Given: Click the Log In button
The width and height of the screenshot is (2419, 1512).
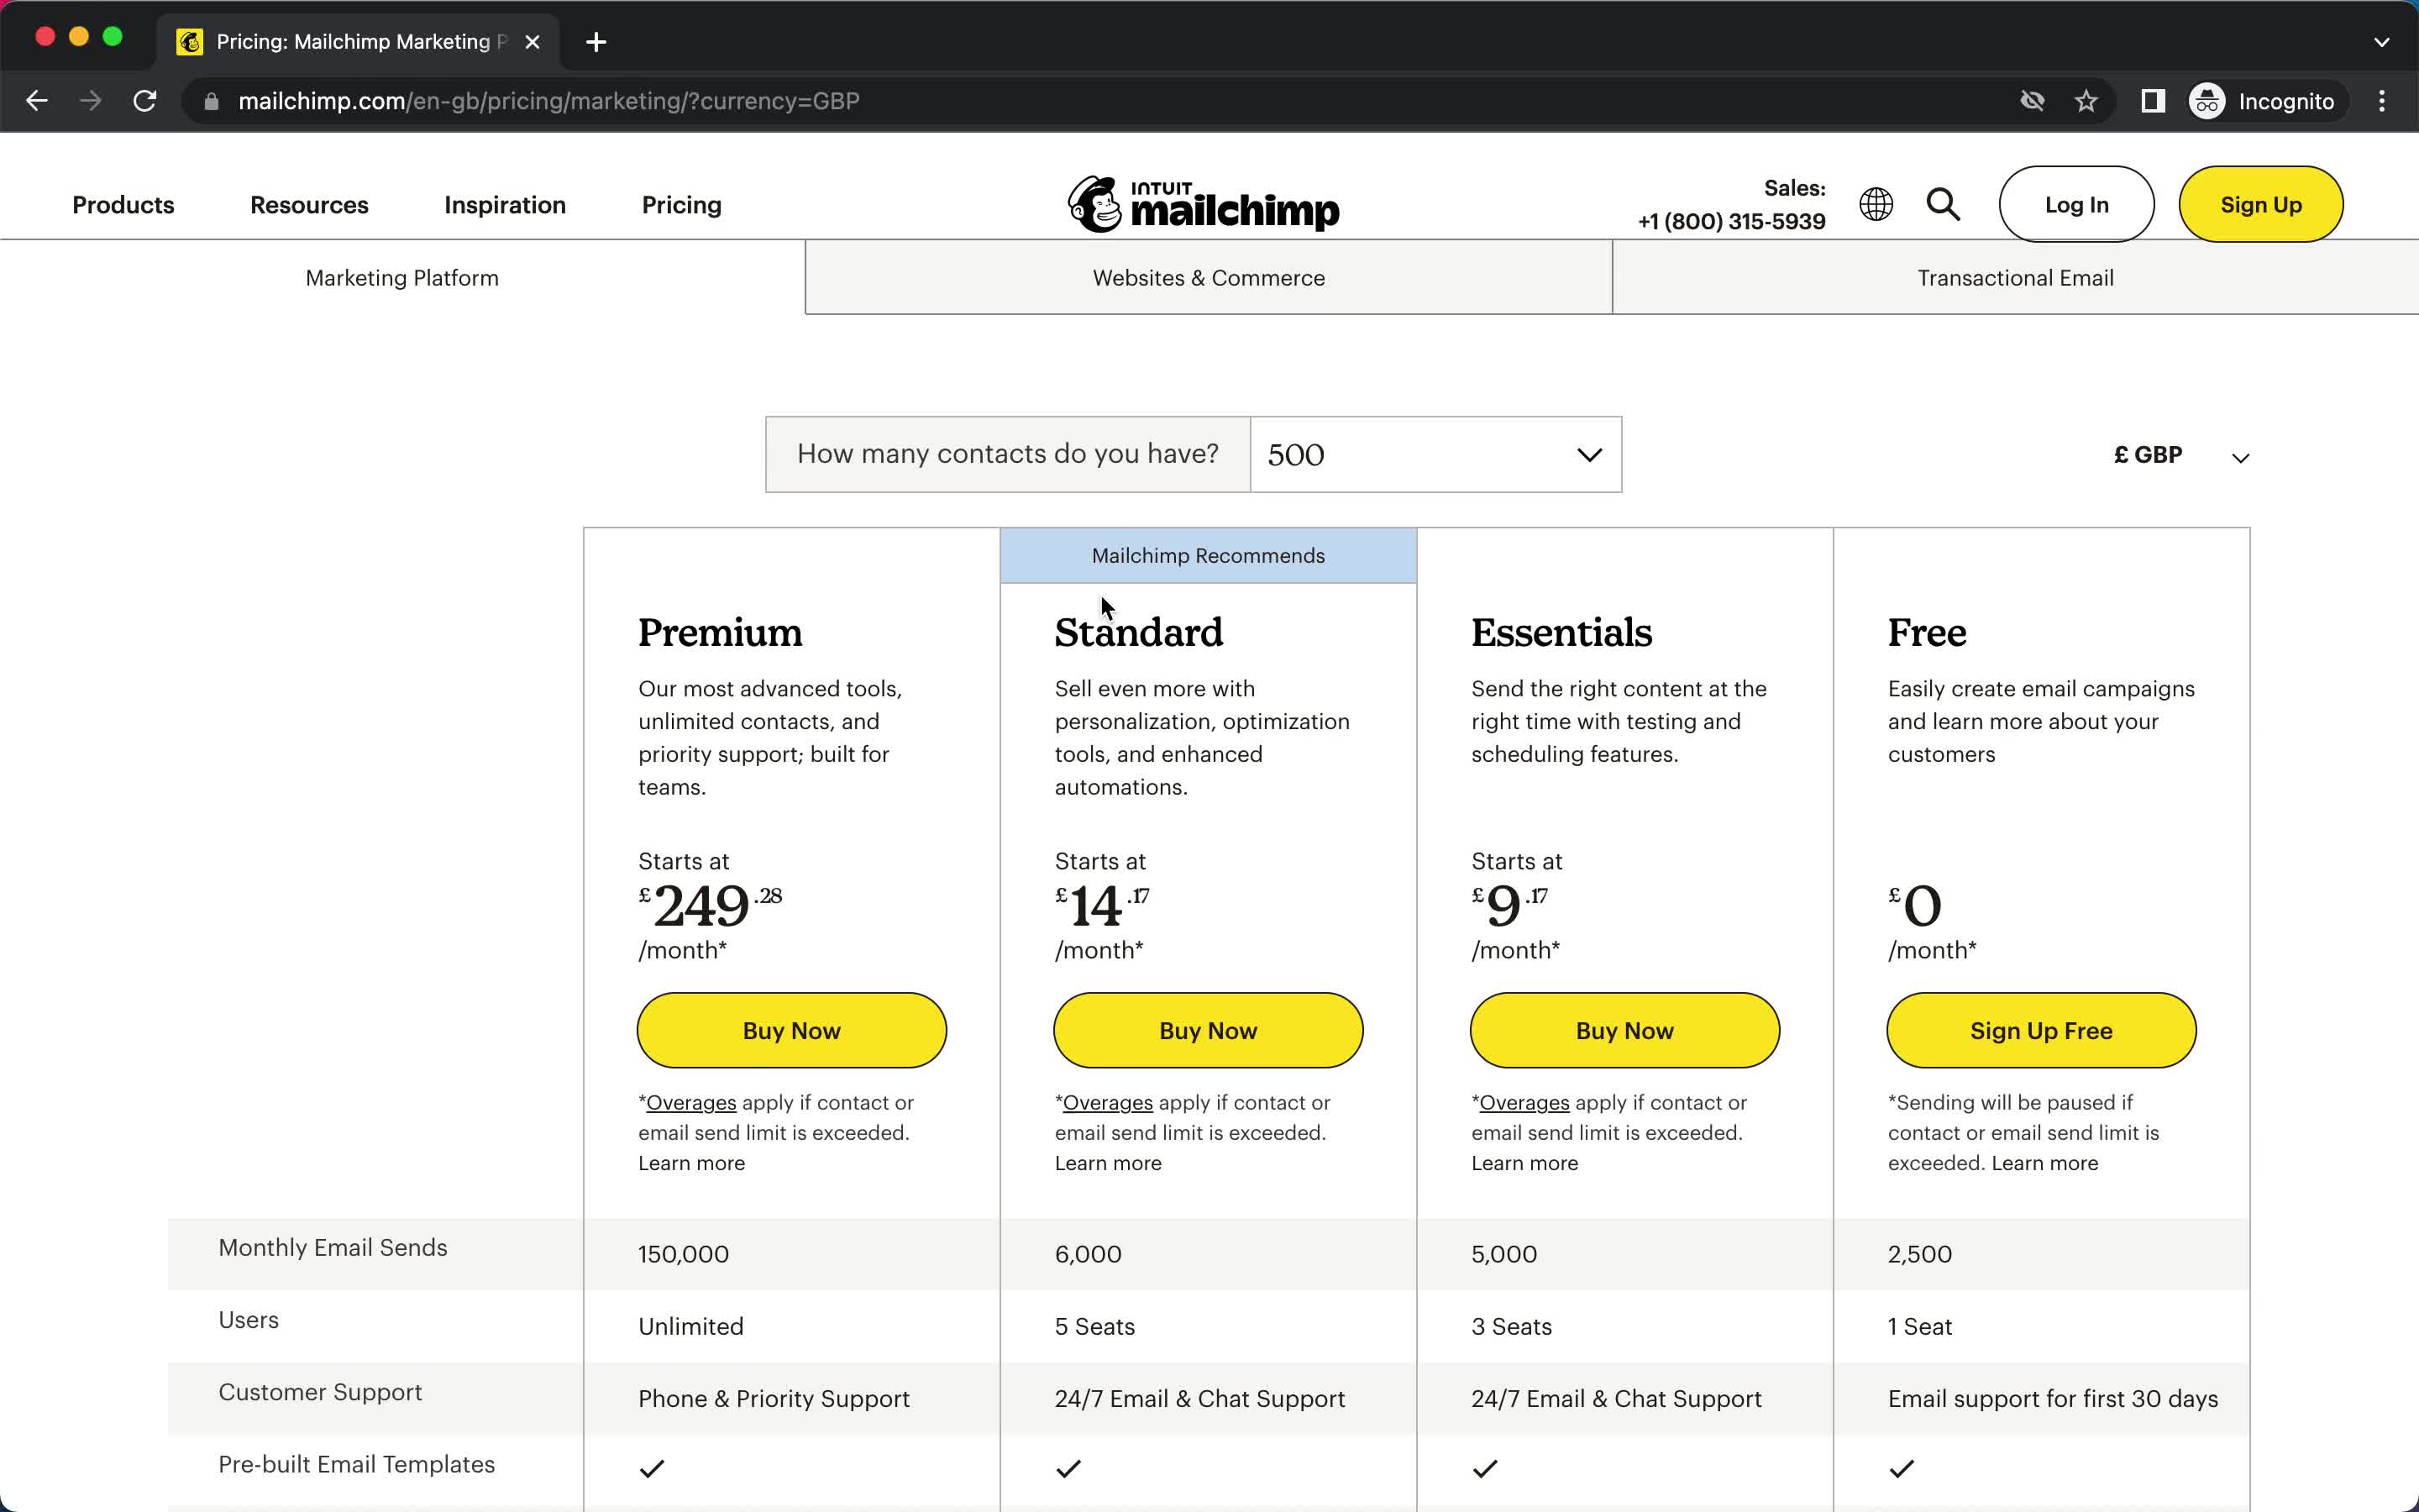Looking at the screenshot, I should tap(2076, 204).
